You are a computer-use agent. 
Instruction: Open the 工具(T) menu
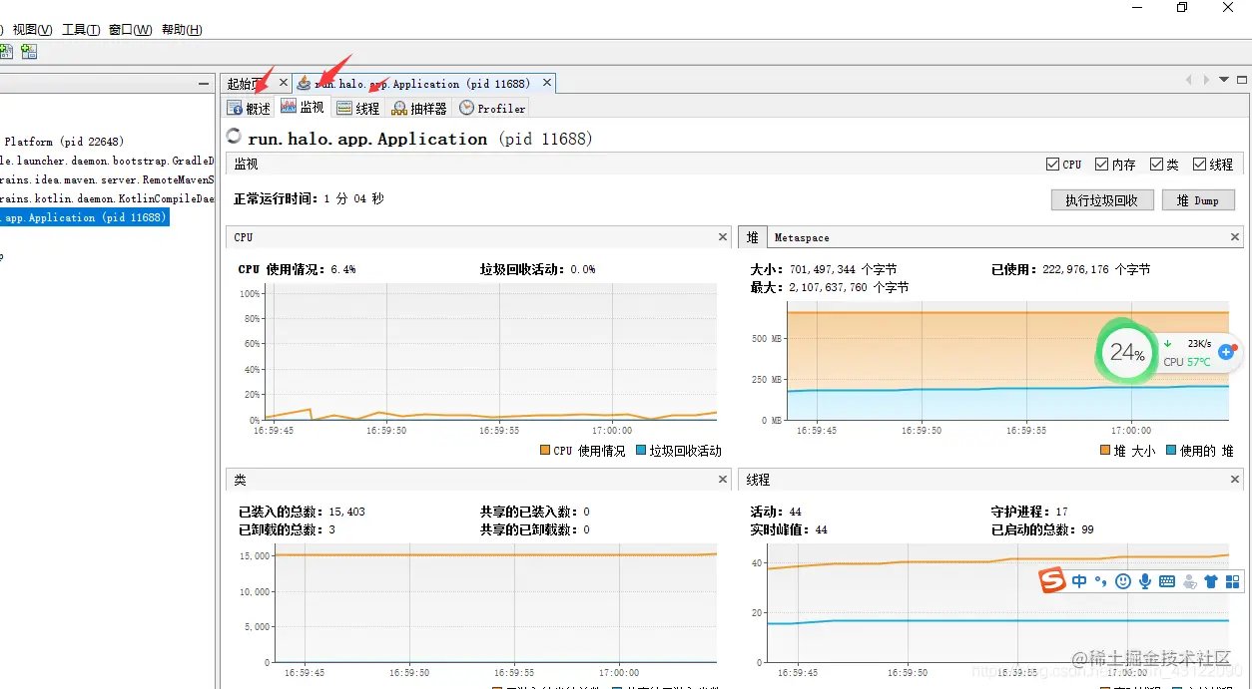pyautogui.click(x=81, y=30)
